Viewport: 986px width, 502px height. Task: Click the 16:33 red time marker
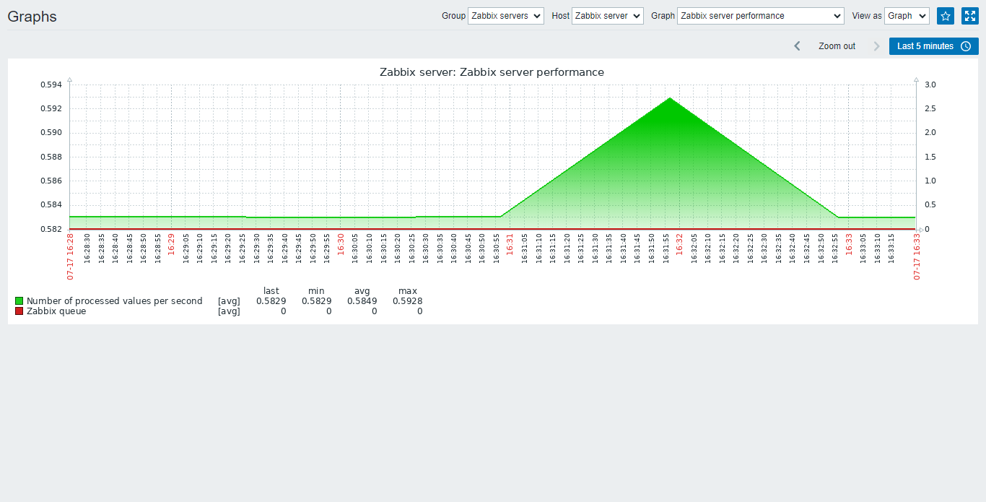pos(849,243)
